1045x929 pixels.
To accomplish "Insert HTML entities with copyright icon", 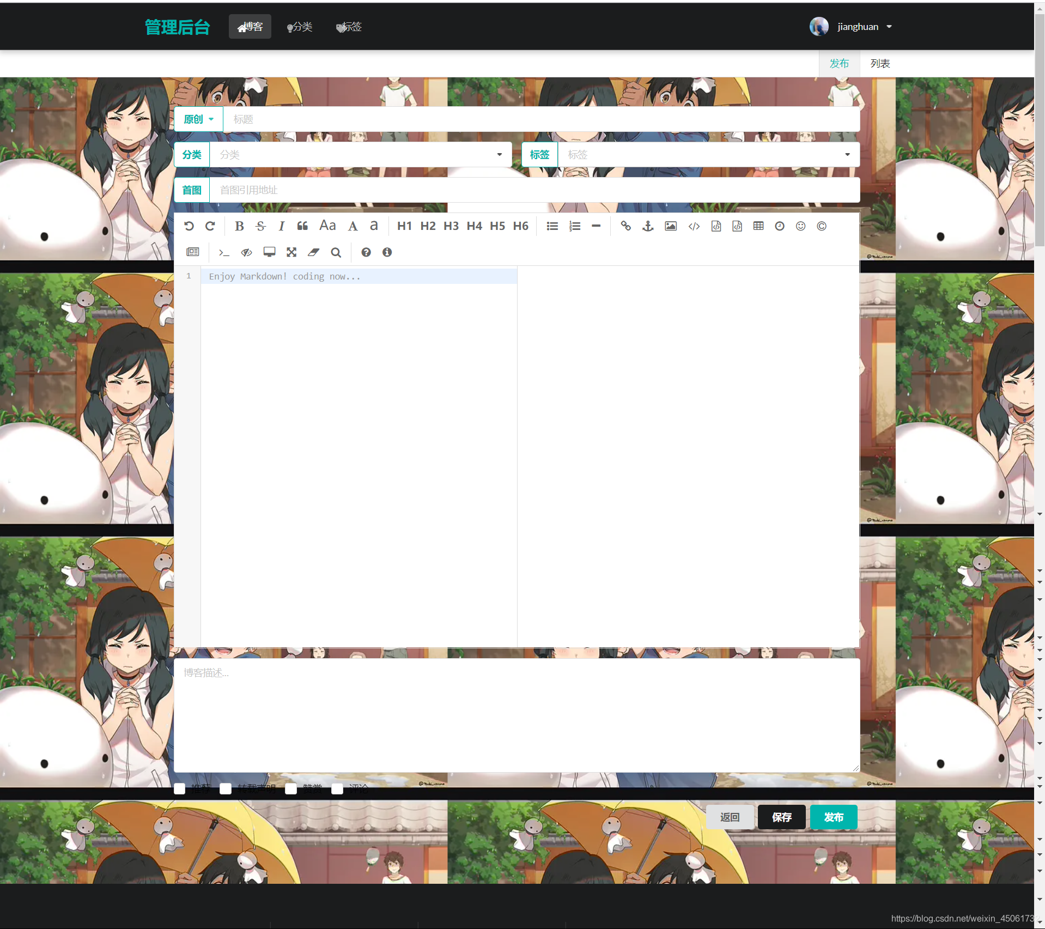I will click(x=822, y=226).
